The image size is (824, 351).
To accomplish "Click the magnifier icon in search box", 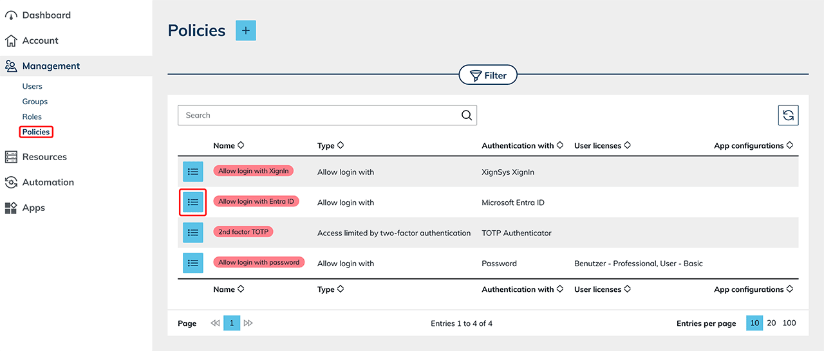I will click(x=467, y=116).
